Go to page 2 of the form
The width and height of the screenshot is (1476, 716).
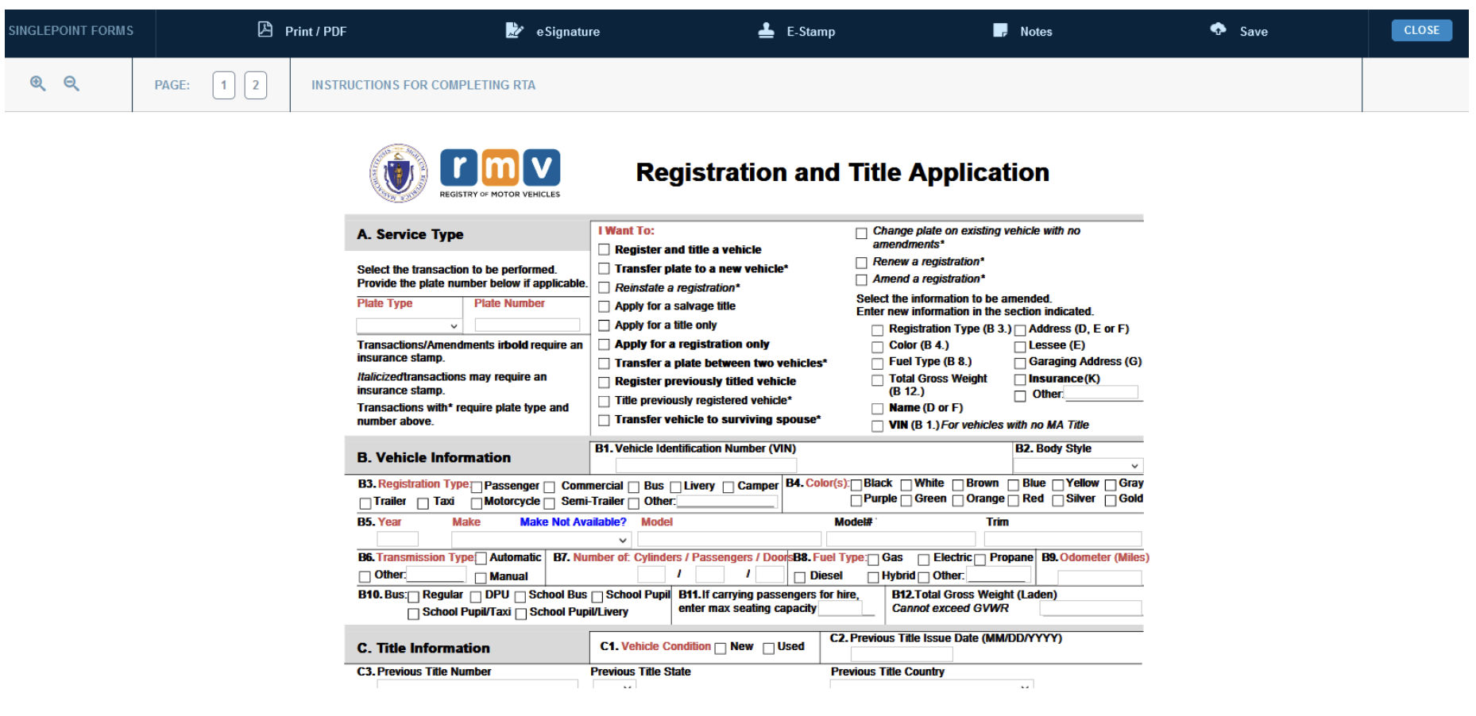point(255,85)
